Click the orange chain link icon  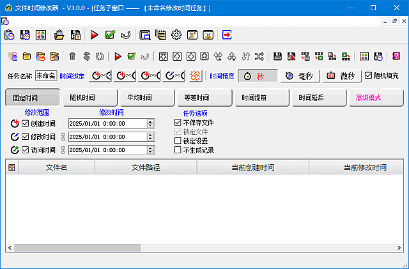[x=196, y=75]
